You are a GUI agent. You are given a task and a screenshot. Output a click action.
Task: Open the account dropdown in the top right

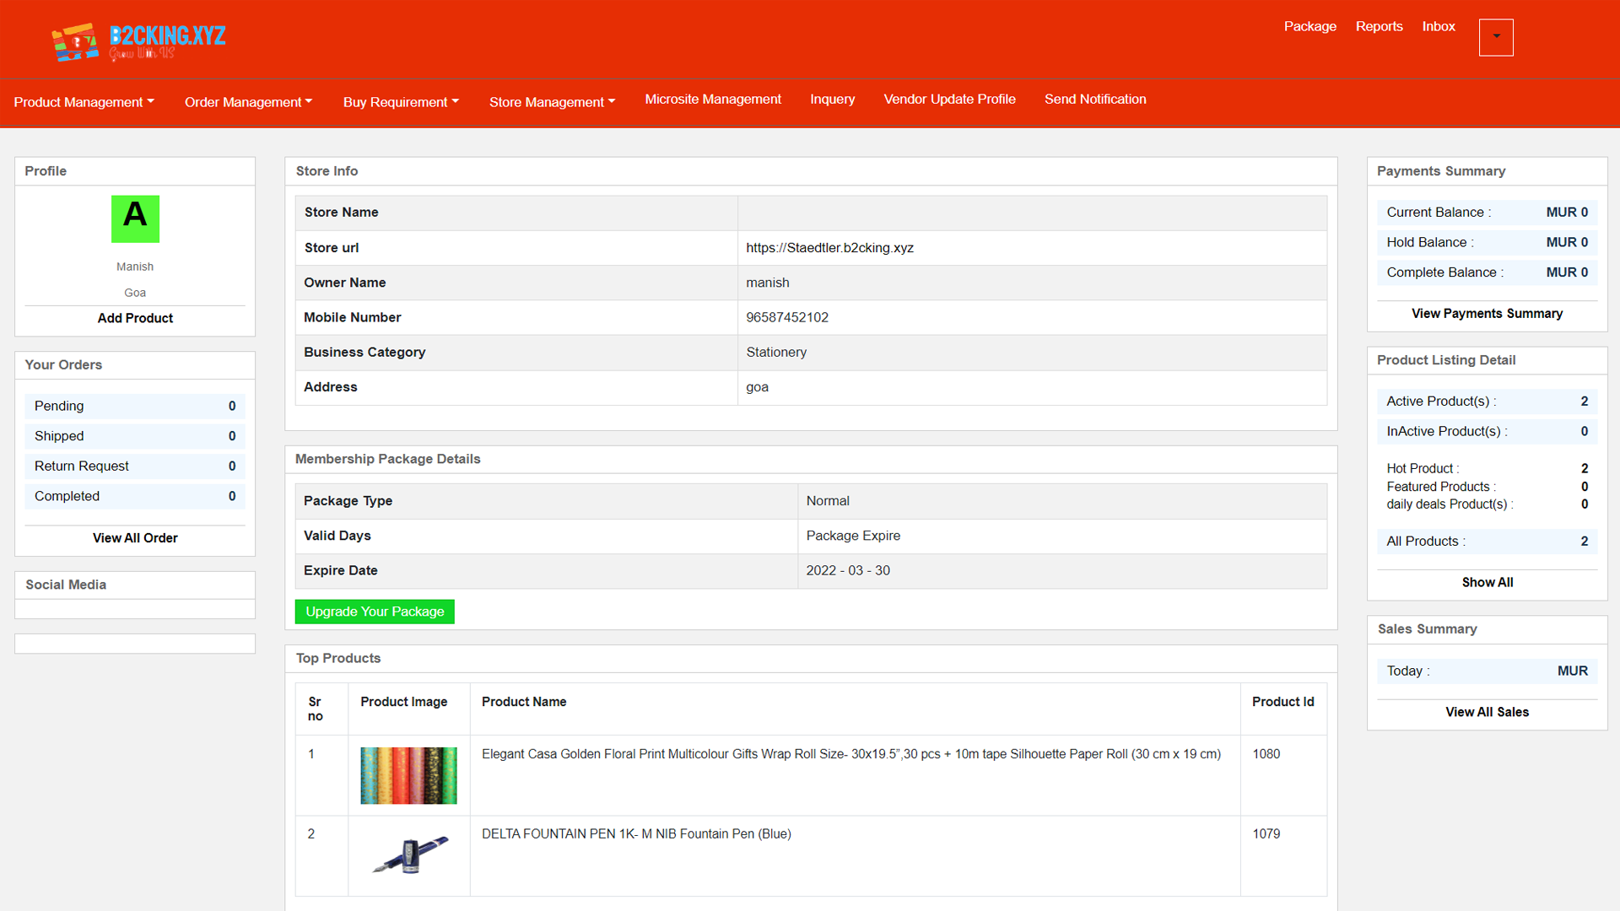pos(1496,37)
